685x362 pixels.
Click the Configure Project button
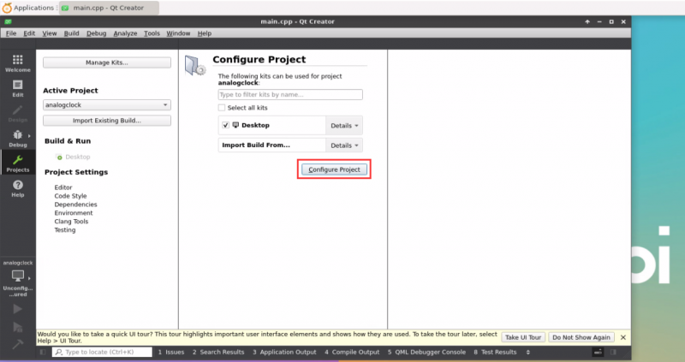(334, 169)
